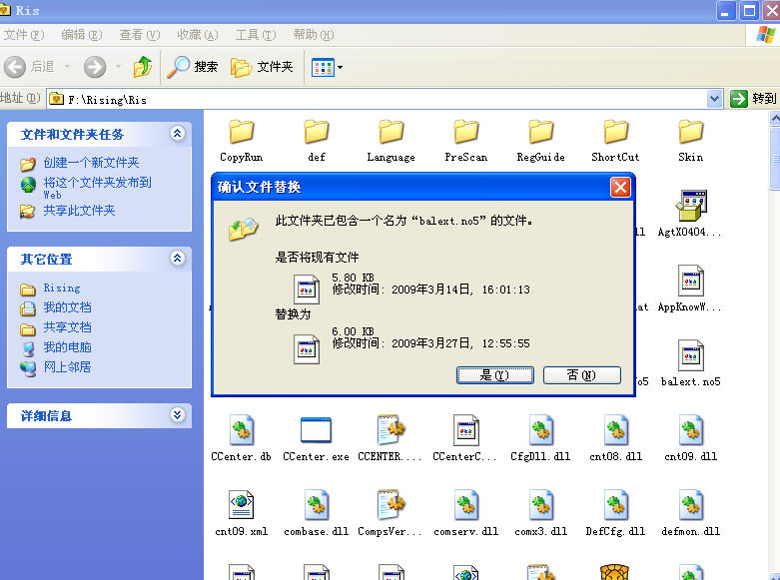Open the 文件(F) menu
Screen dimensions: 780x580
[23, 35]
